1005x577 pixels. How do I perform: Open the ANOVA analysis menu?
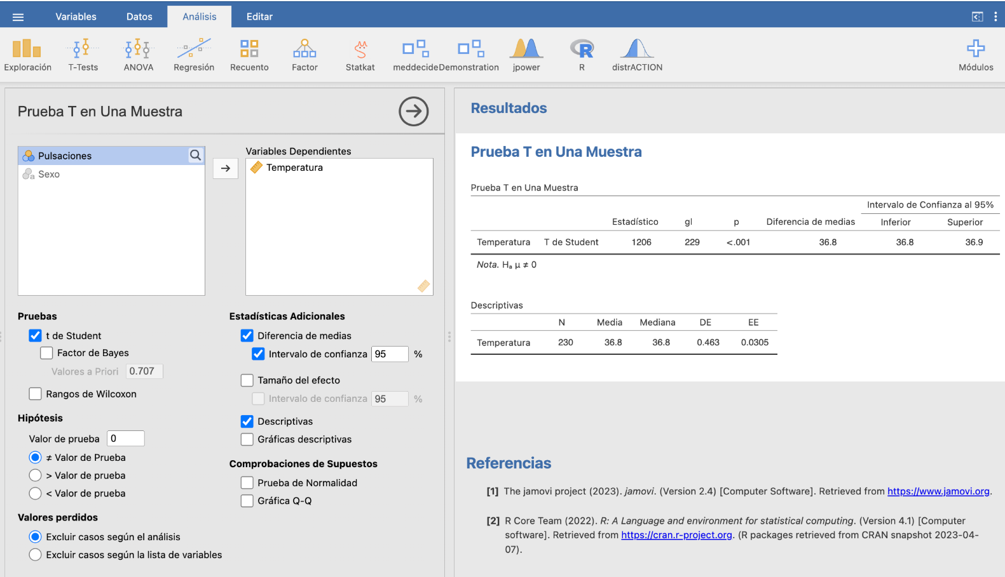[x=139, y=55]
